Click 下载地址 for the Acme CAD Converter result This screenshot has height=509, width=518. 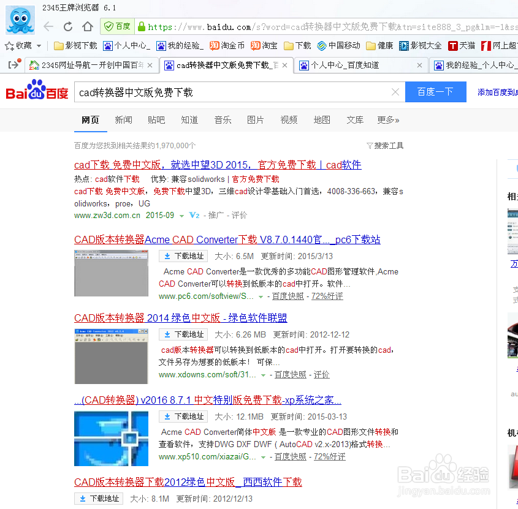pyautogui.click(x=183, y=256)
